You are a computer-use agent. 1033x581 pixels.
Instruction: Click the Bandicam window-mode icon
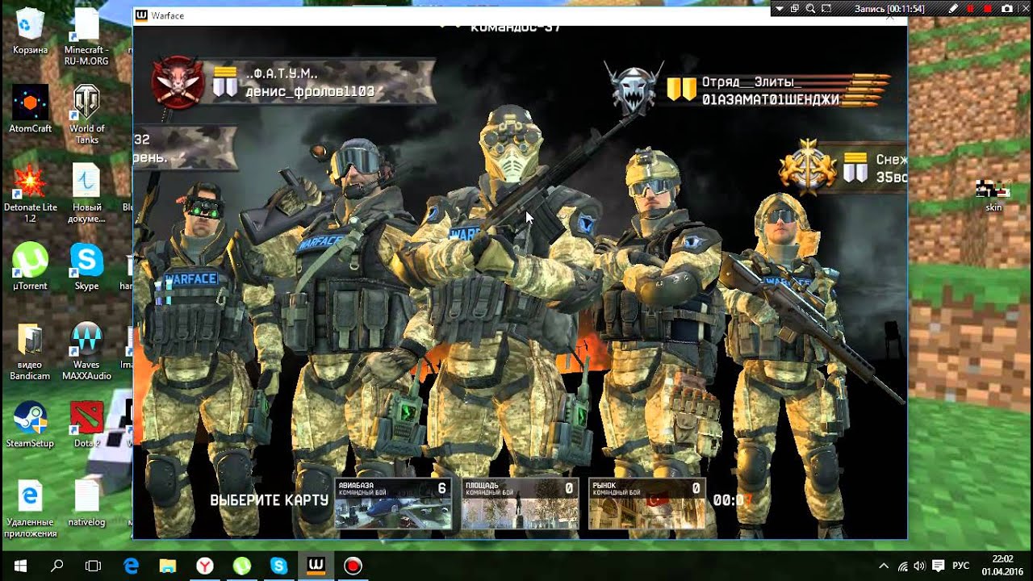pyautogui.click(x=795, y=8)
